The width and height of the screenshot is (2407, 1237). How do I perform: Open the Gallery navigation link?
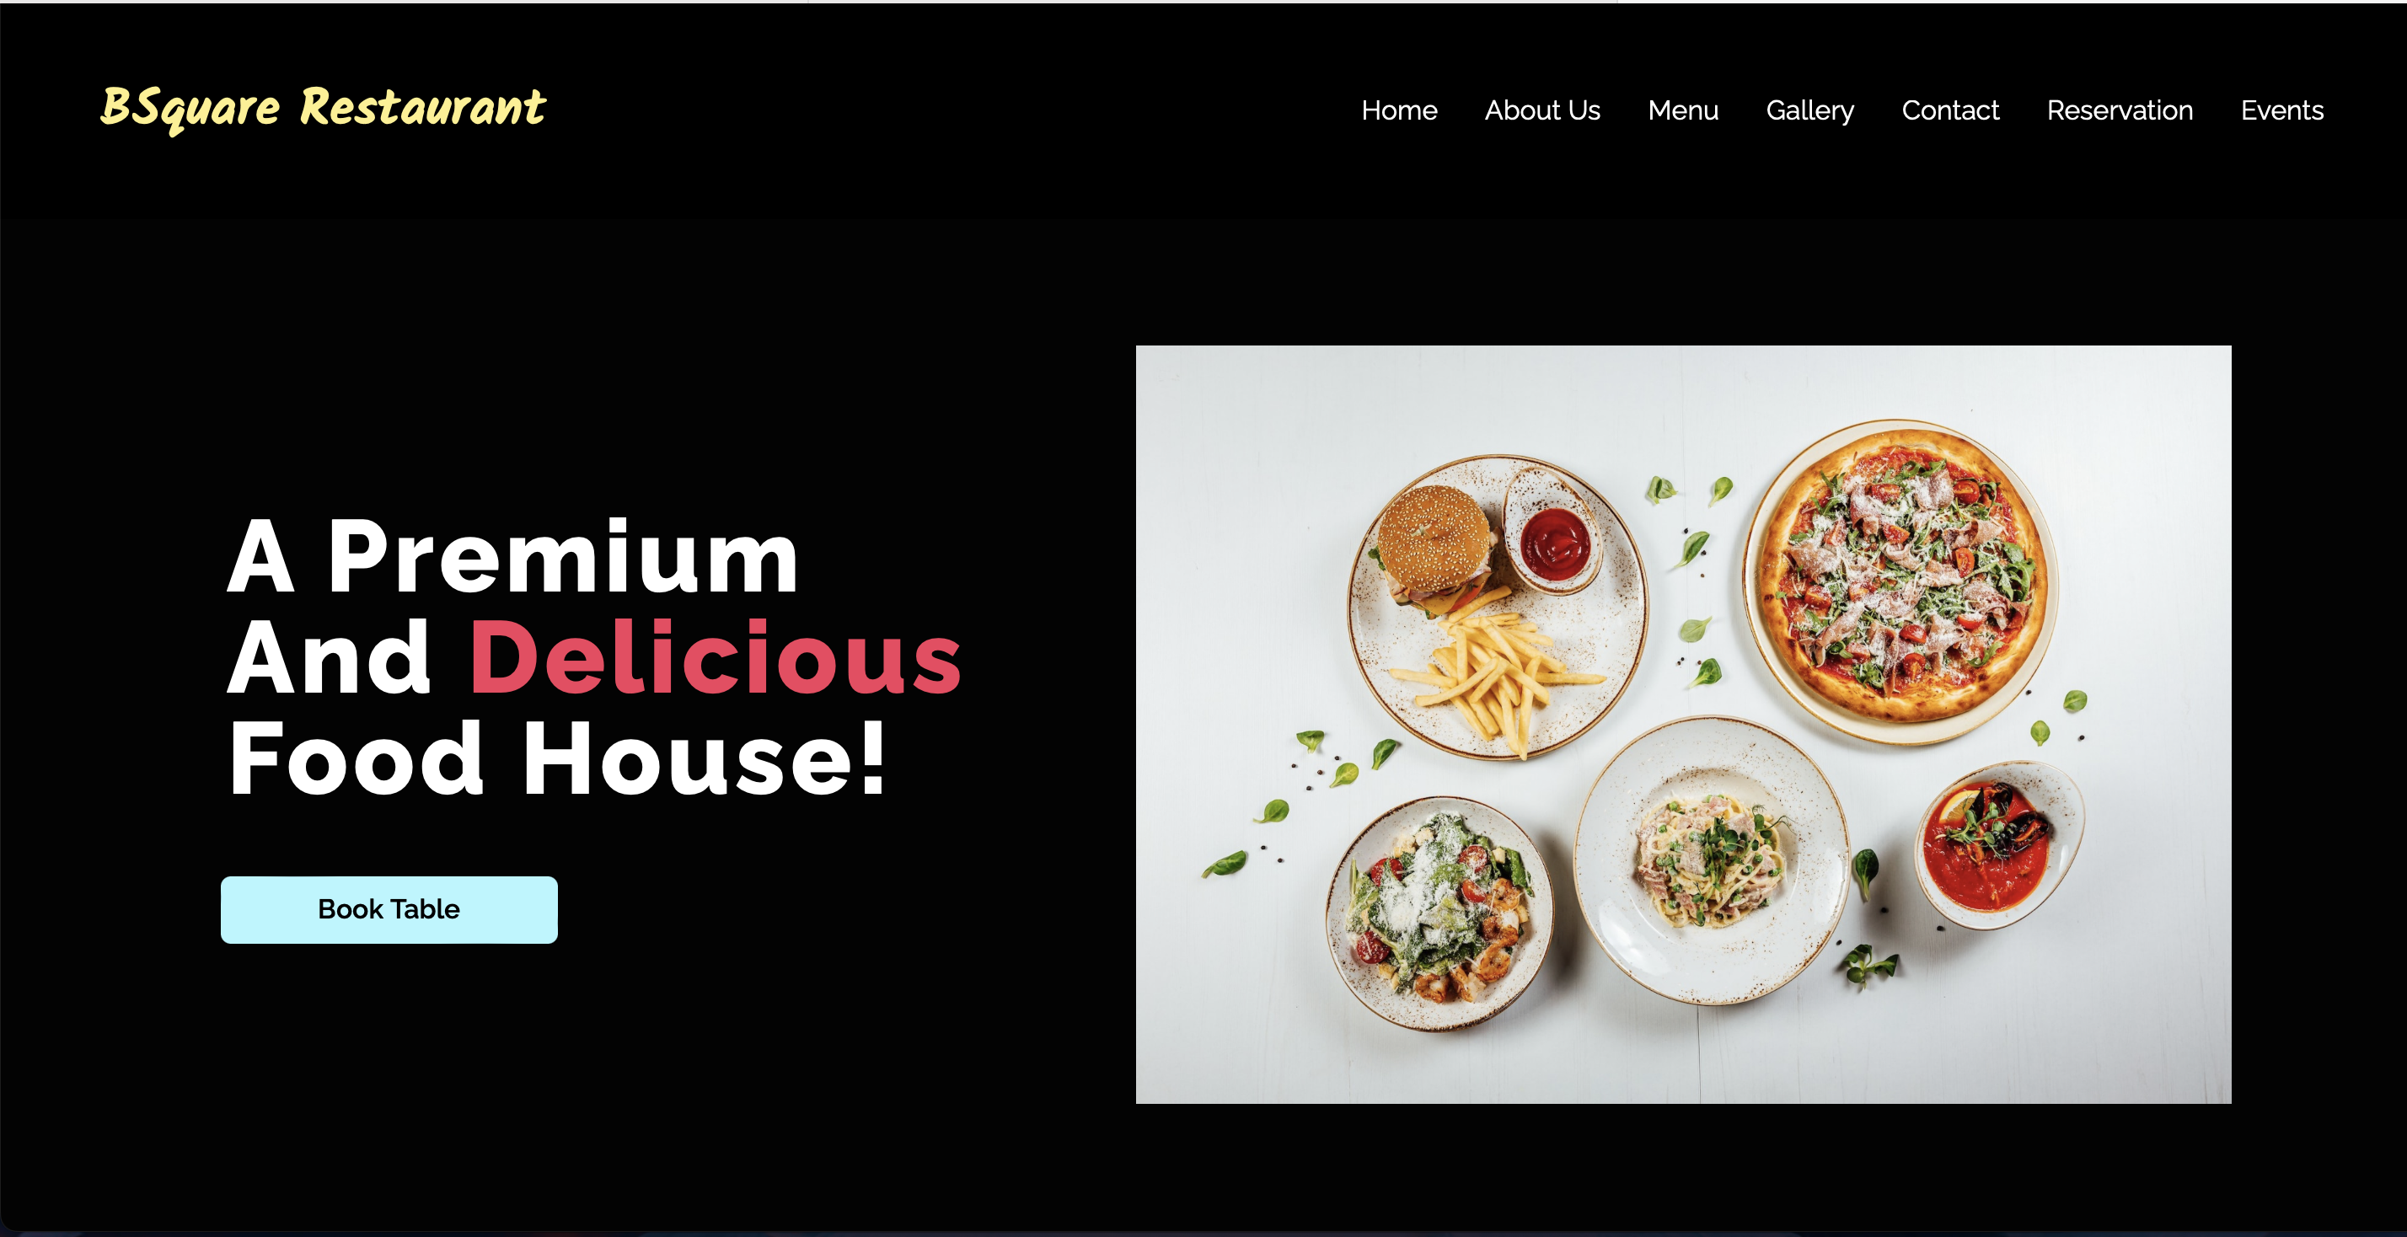point(1810,111)
